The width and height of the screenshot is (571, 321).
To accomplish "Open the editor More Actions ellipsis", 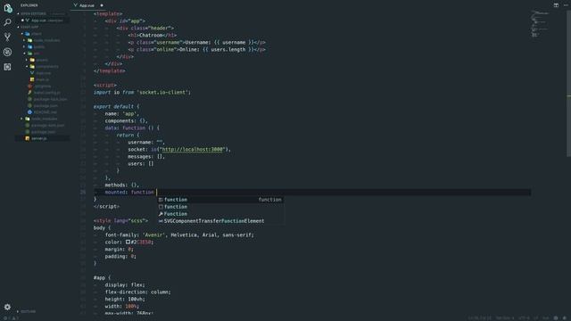I will [x=566, y=5].
